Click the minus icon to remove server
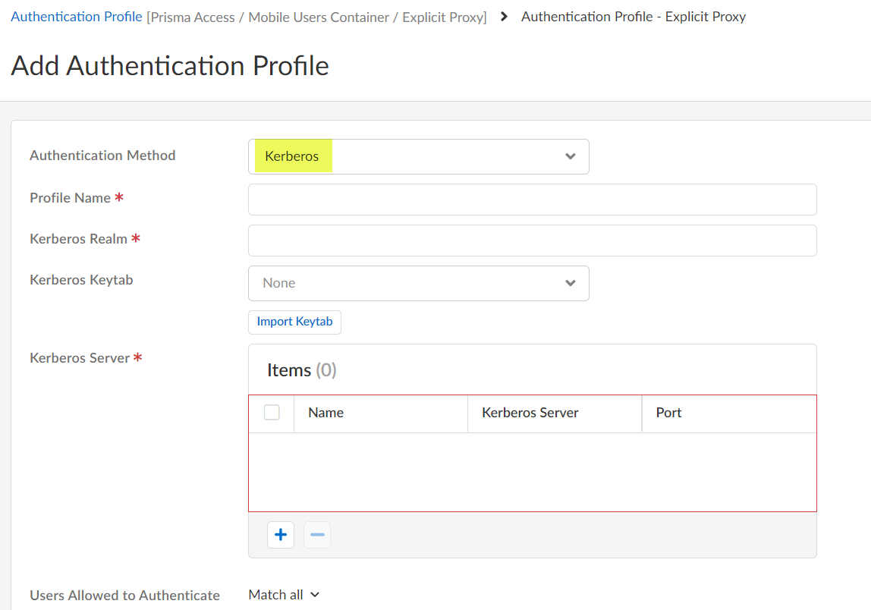The height and width of the screenshot is (610, 871). pos(317,535)
